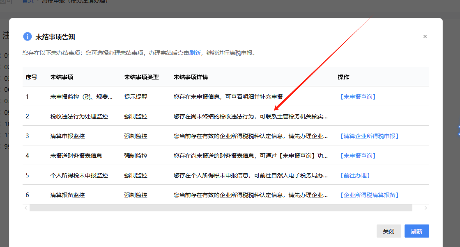Click 【前往办理】 for 个人所得税未申报监控

(355, 175)
